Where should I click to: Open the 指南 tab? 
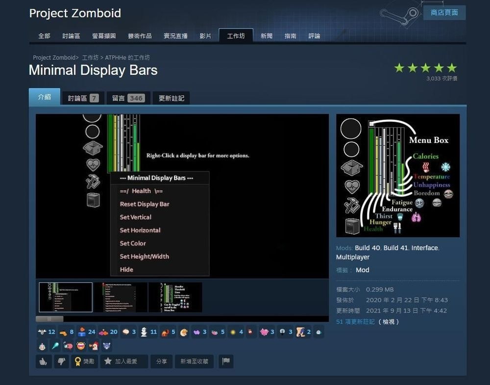(x=290, y=36)
